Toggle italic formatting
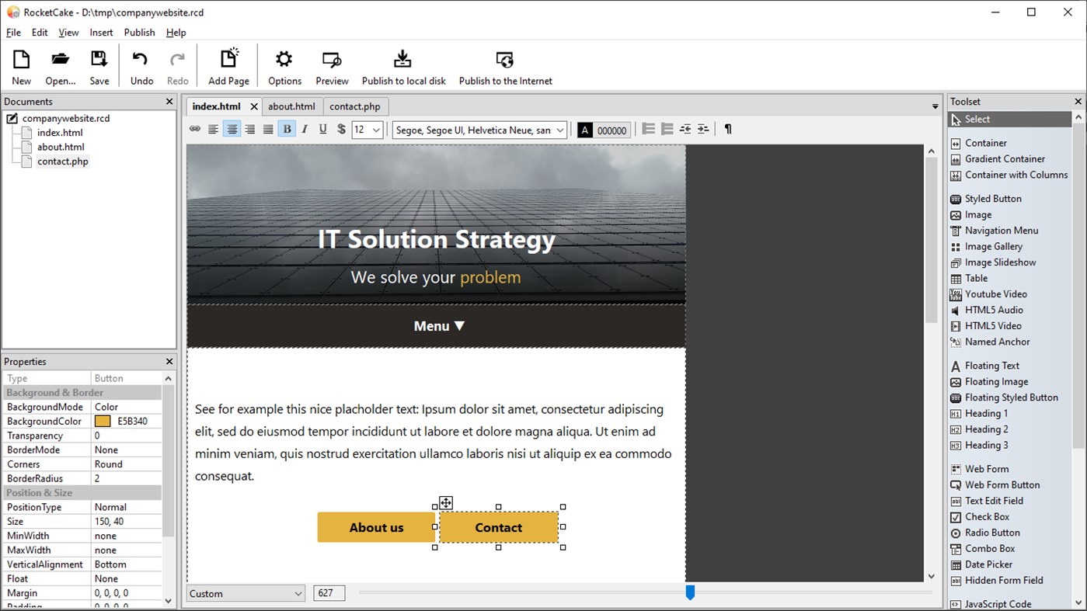Viewport: 1087px width, 611px height. 305,130
